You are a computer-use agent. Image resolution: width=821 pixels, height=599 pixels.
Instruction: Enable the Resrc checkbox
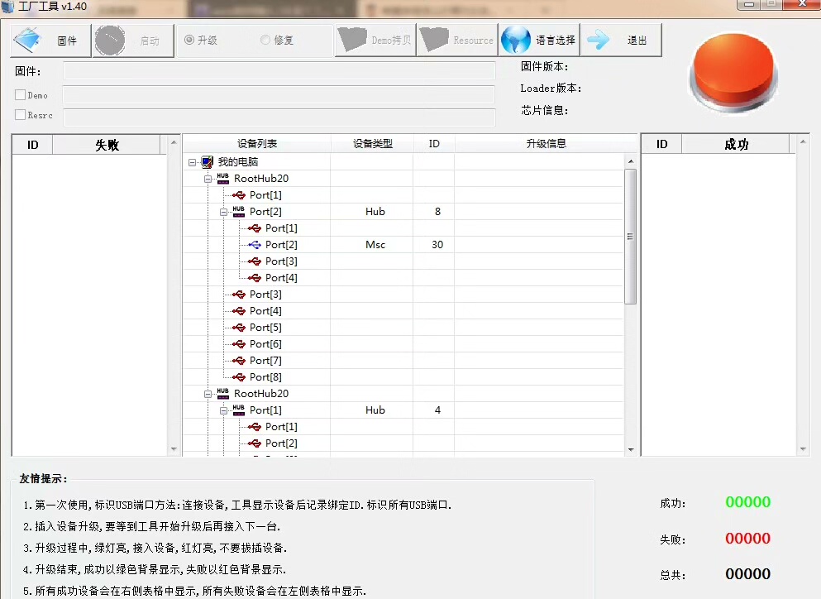21,115
